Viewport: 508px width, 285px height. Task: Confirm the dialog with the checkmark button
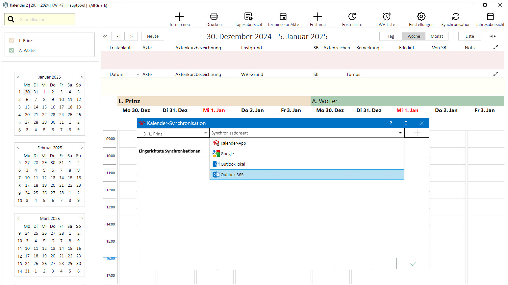click(x=413, y=264)
